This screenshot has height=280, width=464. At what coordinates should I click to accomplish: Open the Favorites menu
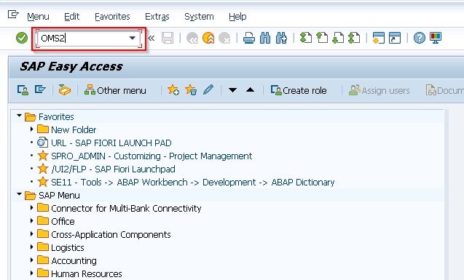pos(112,17)
